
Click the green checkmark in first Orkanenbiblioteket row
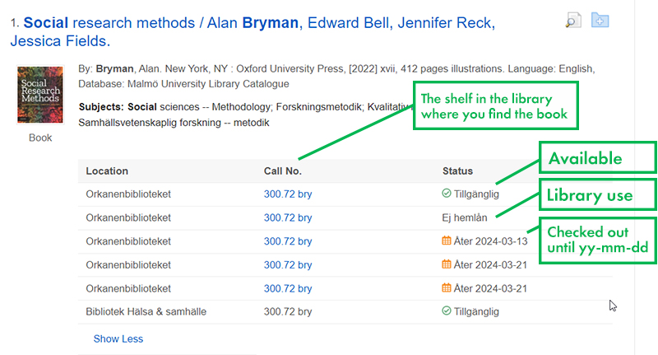point(447,194)
